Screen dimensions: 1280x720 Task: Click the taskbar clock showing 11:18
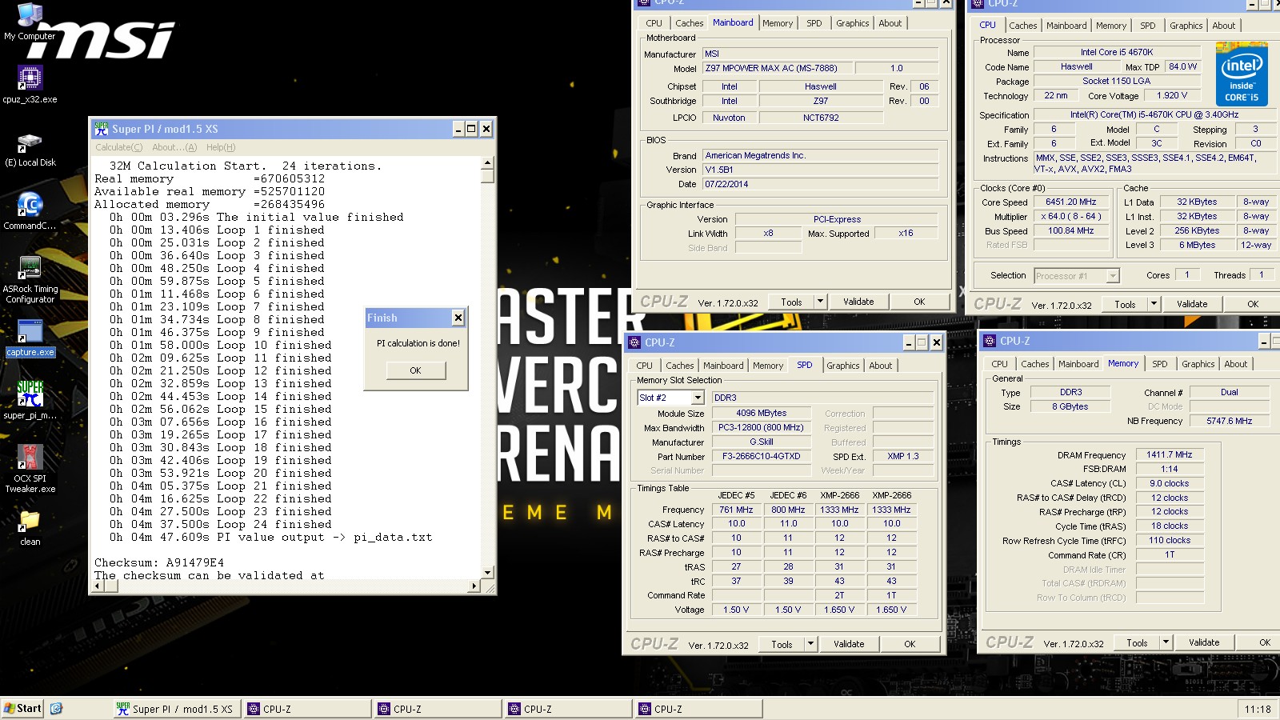[x=1258, y=709]
